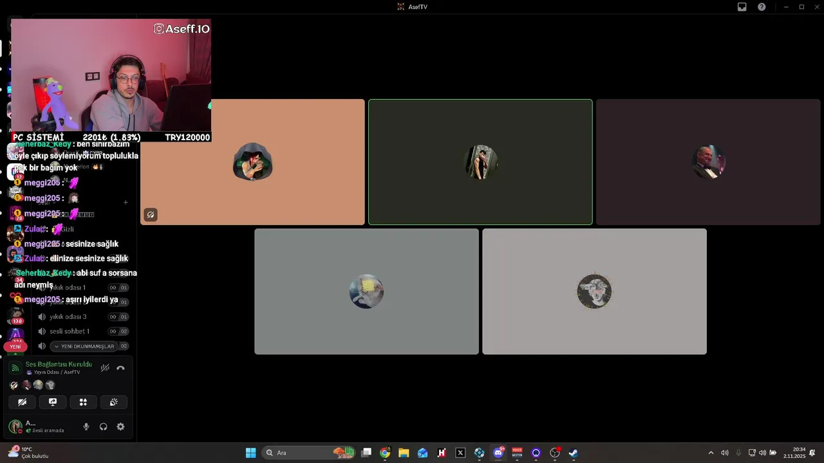Open the purple circle app on taskbar
824x463 pixels.
click(x=536, y=453)
